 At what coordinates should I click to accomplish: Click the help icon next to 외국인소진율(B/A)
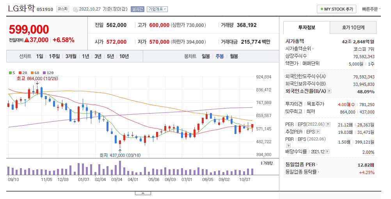[x=329, y=91]
